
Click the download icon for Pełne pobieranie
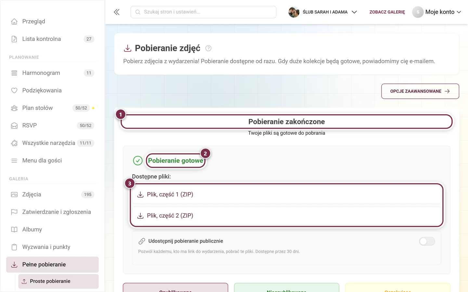pos(14,265)
